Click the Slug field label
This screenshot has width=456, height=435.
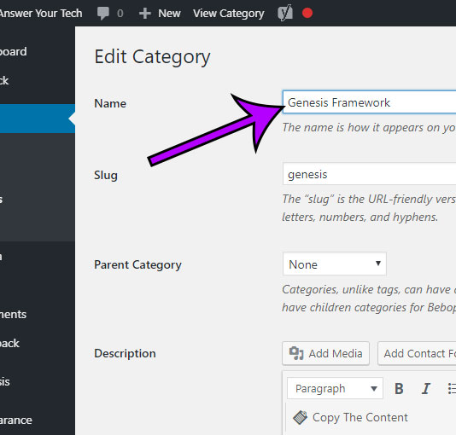click(x=106, y=176)
